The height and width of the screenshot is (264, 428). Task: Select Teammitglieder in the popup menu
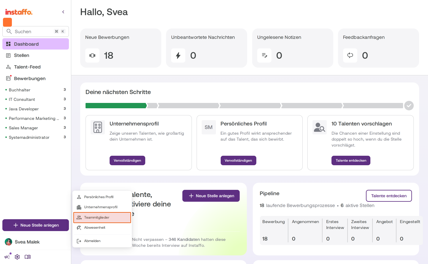coord(102,217)
